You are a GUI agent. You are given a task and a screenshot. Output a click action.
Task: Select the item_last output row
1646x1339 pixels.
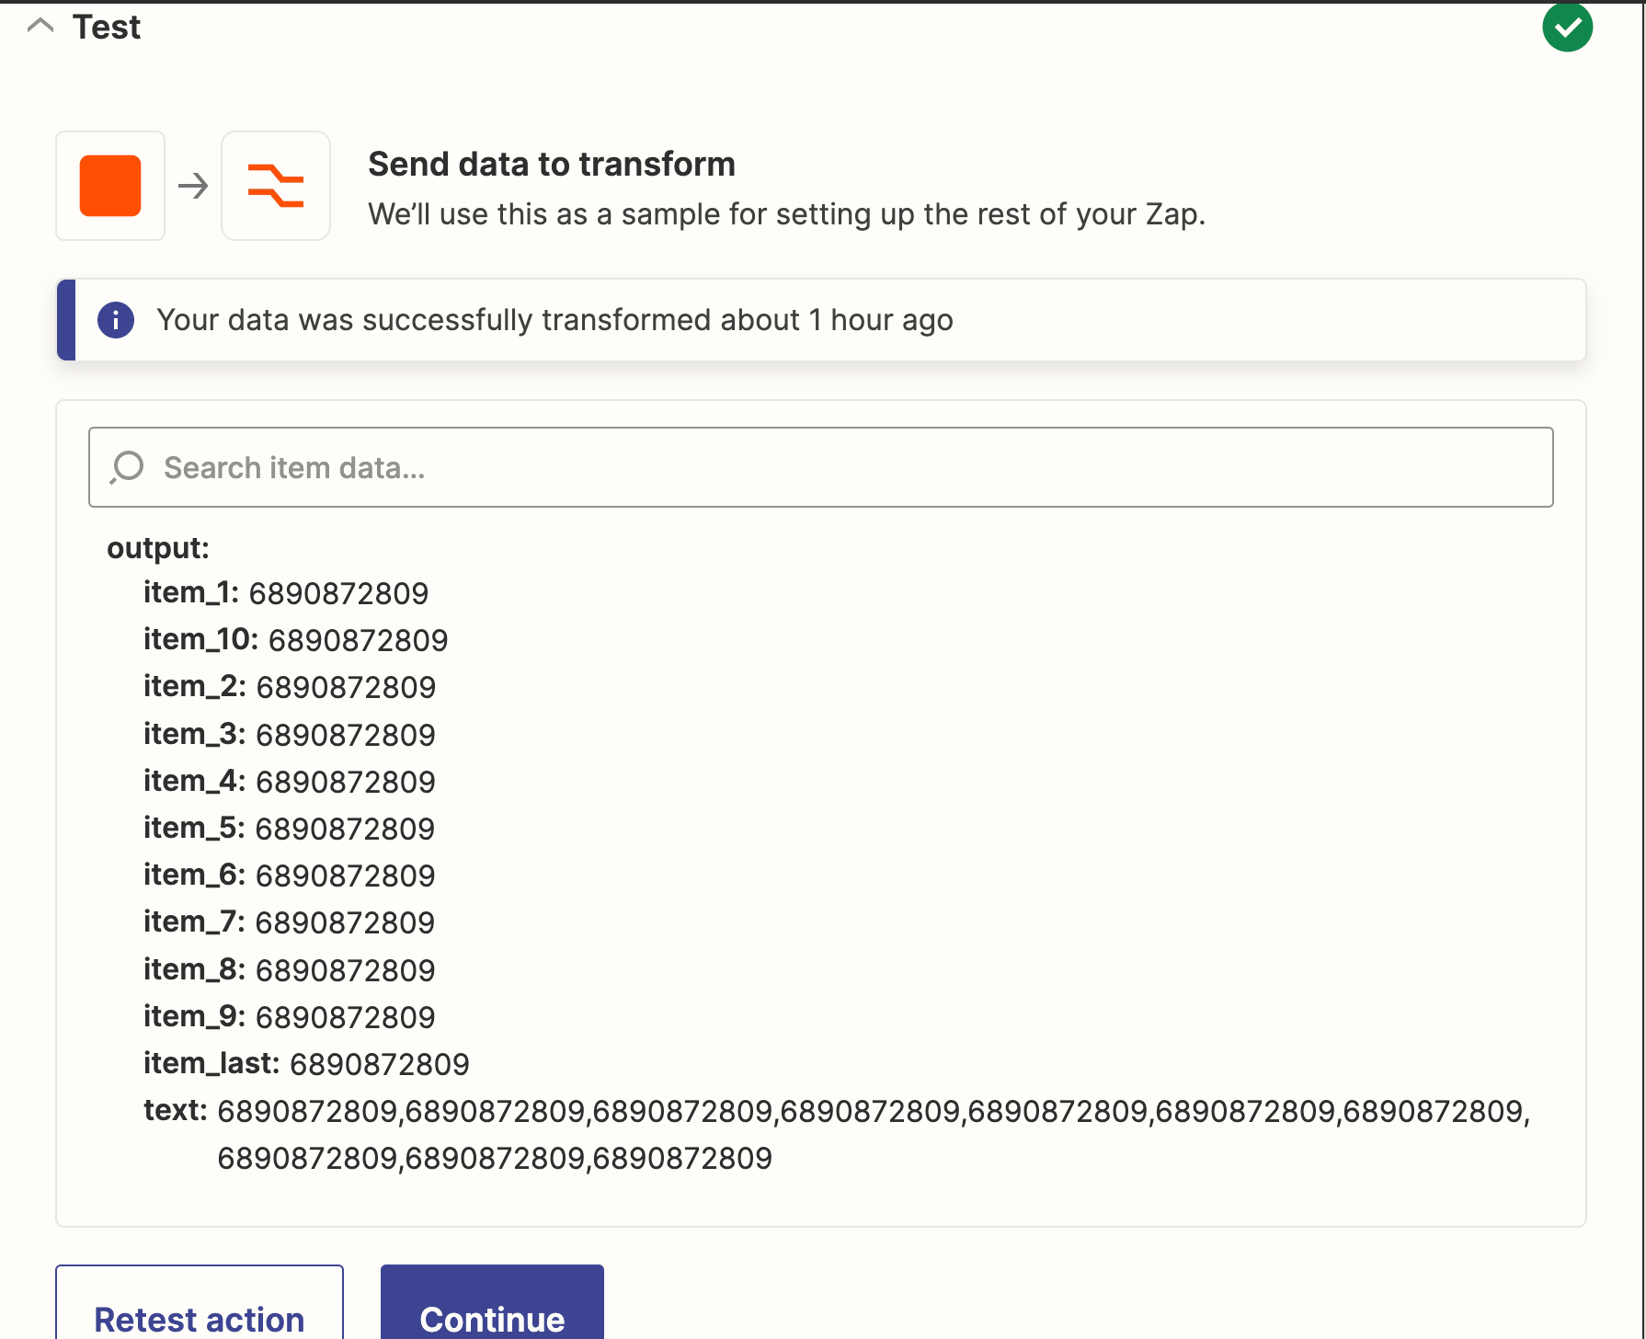coord(306,1064)
